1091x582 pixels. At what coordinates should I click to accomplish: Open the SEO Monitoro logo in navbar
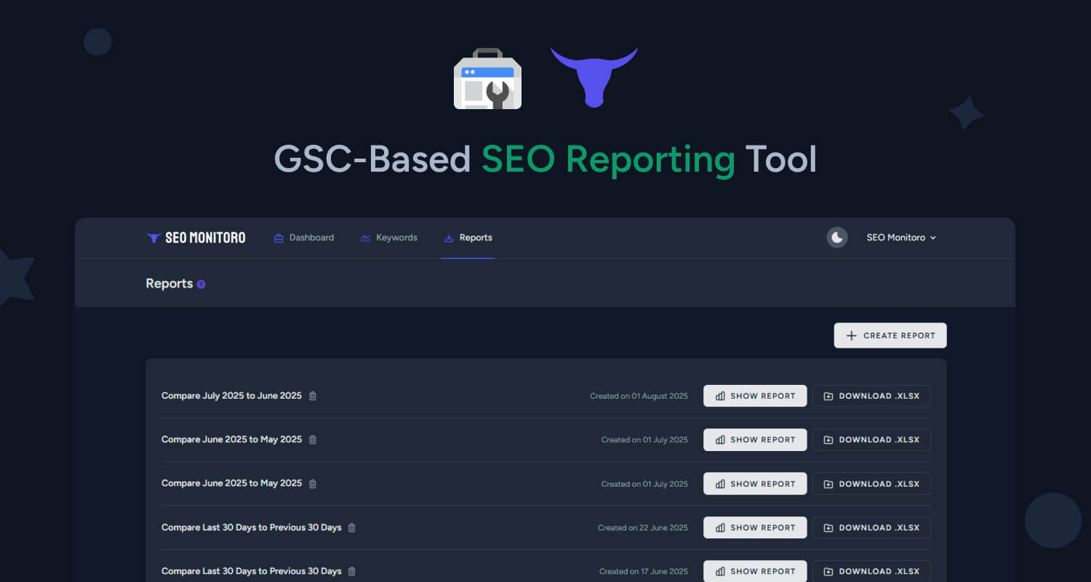tap(196, 238)
